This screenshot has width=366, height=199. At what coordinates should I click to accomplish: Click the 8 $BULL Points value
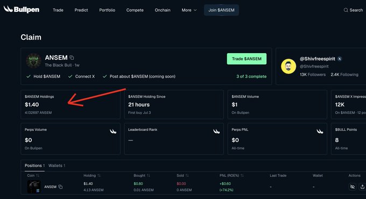point(337,140)
